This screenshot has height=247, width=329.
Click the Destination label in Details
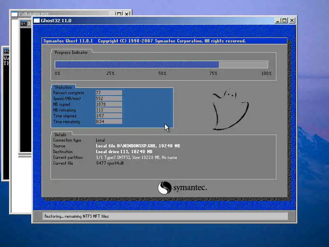click(63, 151)
